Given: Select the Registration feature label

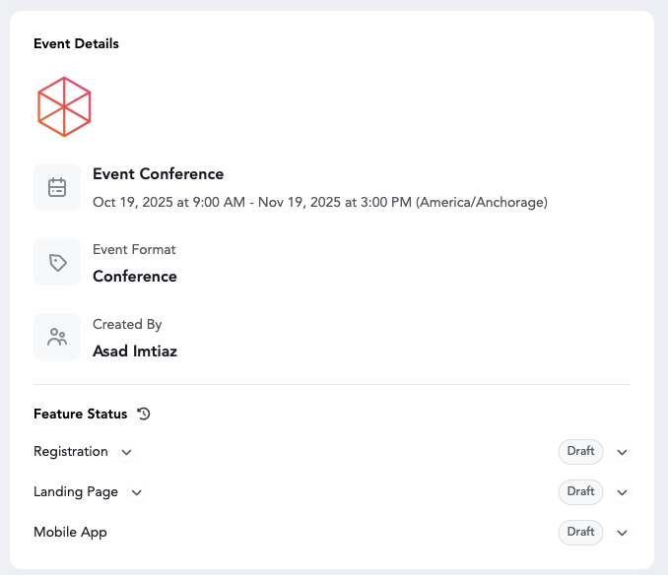Looking at the screenshot, I should (71, 452).
